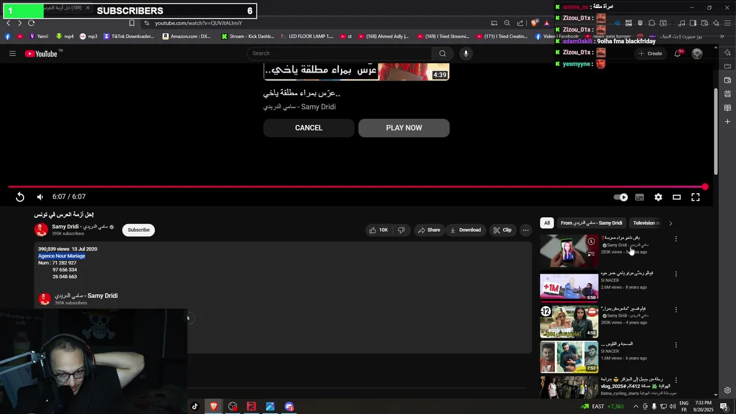Cancel the upcoming autoplay video
Image resolution: width=736 pixels, height=414 pixels.
coord(309,128)
